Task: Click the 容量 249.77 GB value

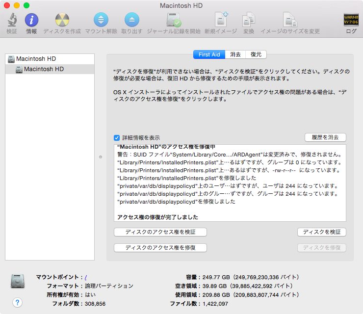Action: pos(251,277)
